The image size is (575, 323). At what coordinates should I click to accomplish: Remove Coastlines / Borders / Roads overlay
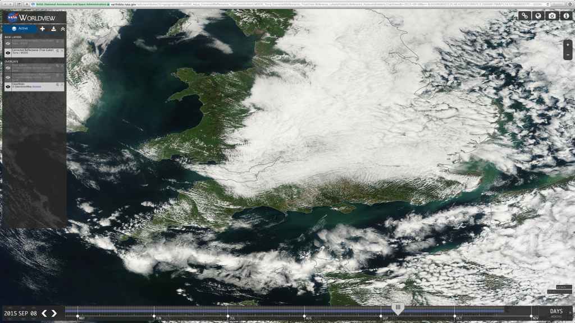coord(62,75)
